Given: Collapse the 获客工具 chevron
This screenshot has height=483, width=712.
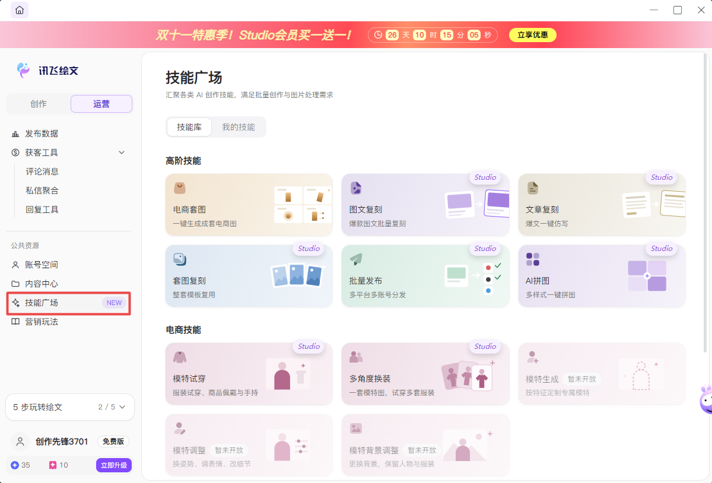Looking at the screenshot, I should 122,152.
